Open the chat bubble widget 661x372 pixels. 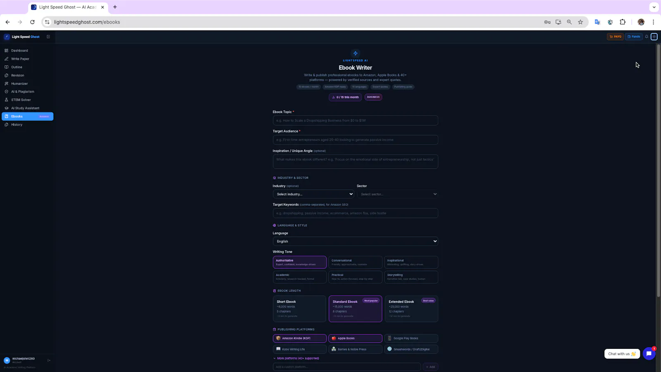click(x=649, y=354)
